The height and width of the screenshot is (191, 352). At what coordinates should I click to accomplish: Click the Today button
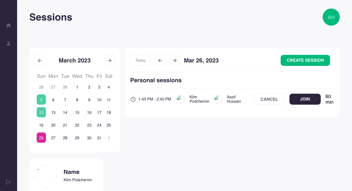click(x=141, y=60)
